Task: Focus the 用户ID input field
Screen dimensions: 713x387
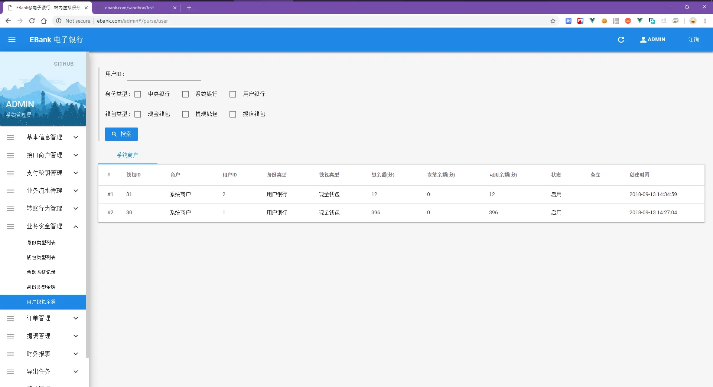Action: tap(164, 74)
